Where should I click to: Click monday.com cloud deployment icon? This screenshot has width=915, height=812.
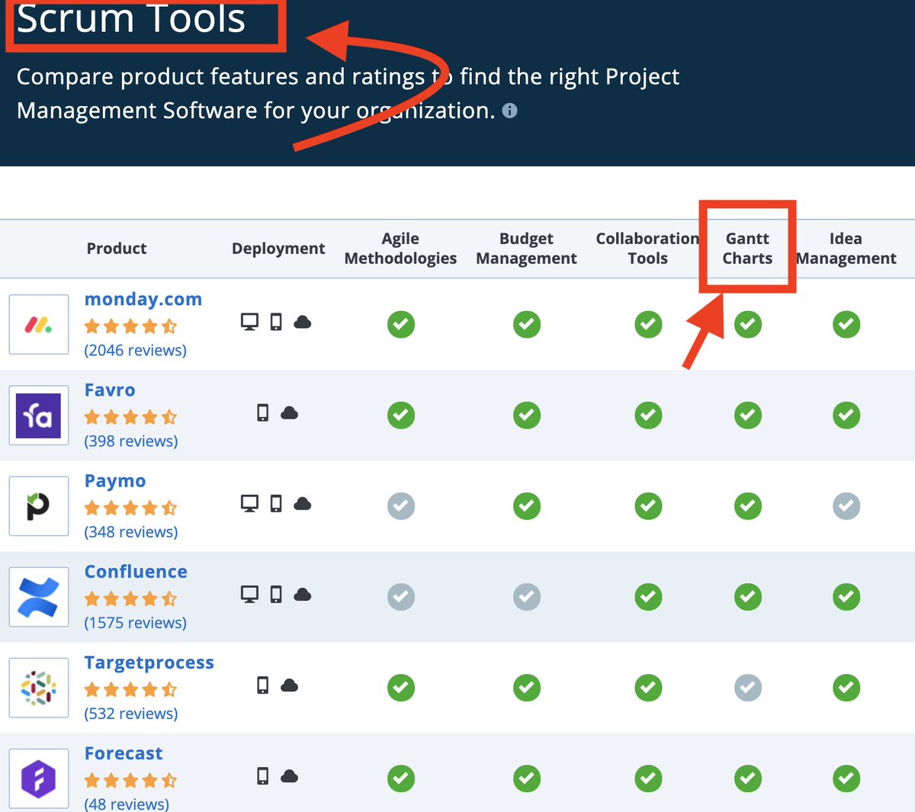(x=303, y=322)
